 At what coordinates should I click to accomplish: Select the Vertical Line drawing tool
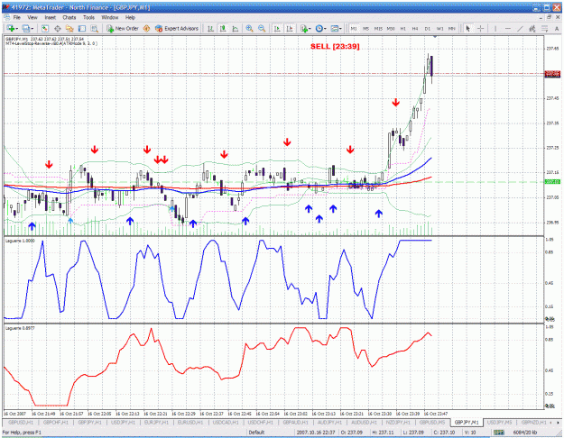(x=495, y=28)
